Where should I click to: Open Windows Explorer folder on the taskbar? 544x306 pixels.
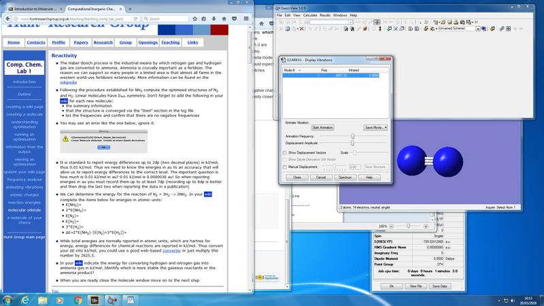tap(43, 301)
